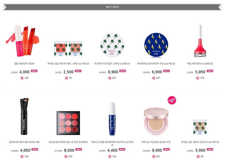Viewport: 225px width, 160px height.
Task: Open the pink glow cushion compact image
Action: [156, 121]
